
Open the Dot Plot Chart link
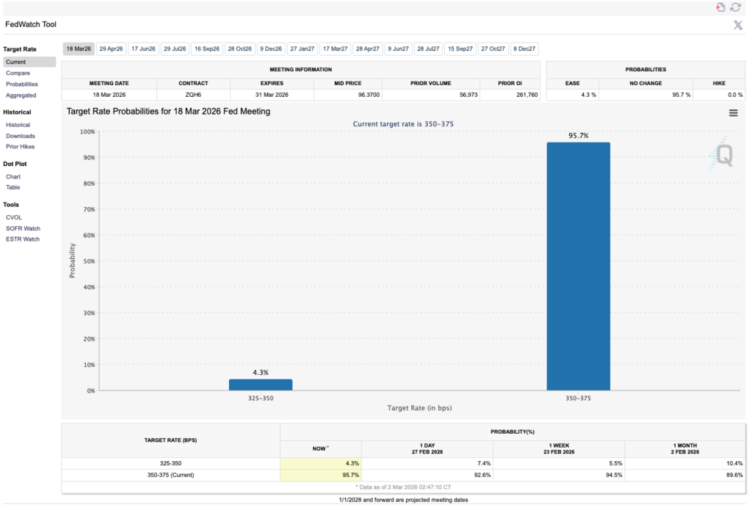[13, 177]
